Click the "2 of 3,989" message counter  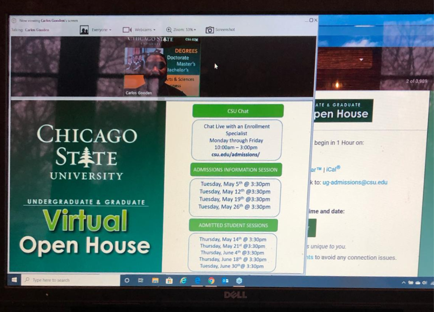point(417,81)
